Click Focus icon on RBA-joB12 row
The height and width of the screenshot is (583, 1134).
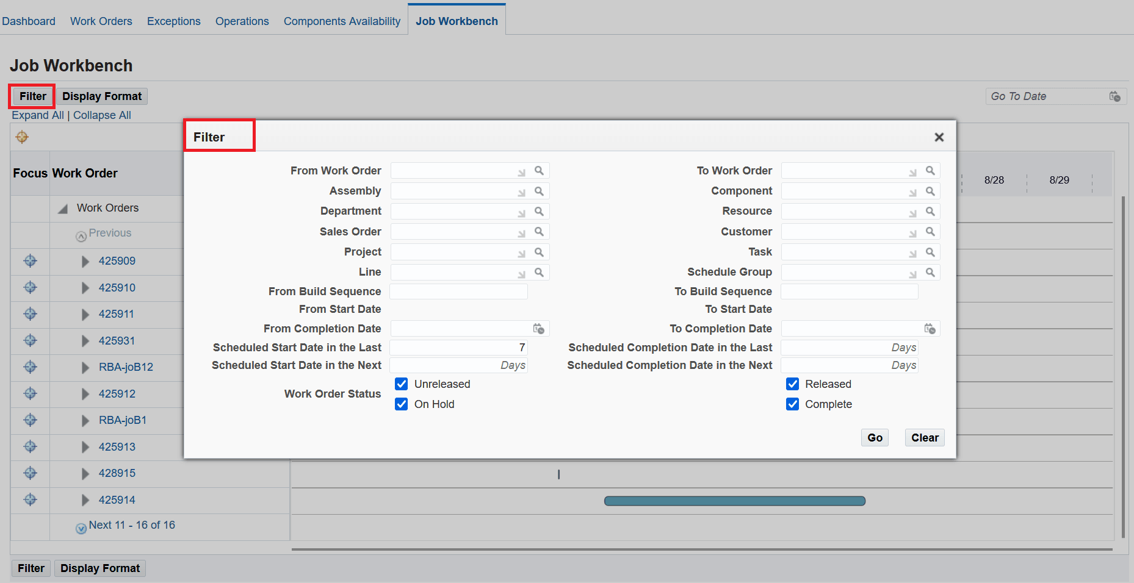(x=30, y=367)
